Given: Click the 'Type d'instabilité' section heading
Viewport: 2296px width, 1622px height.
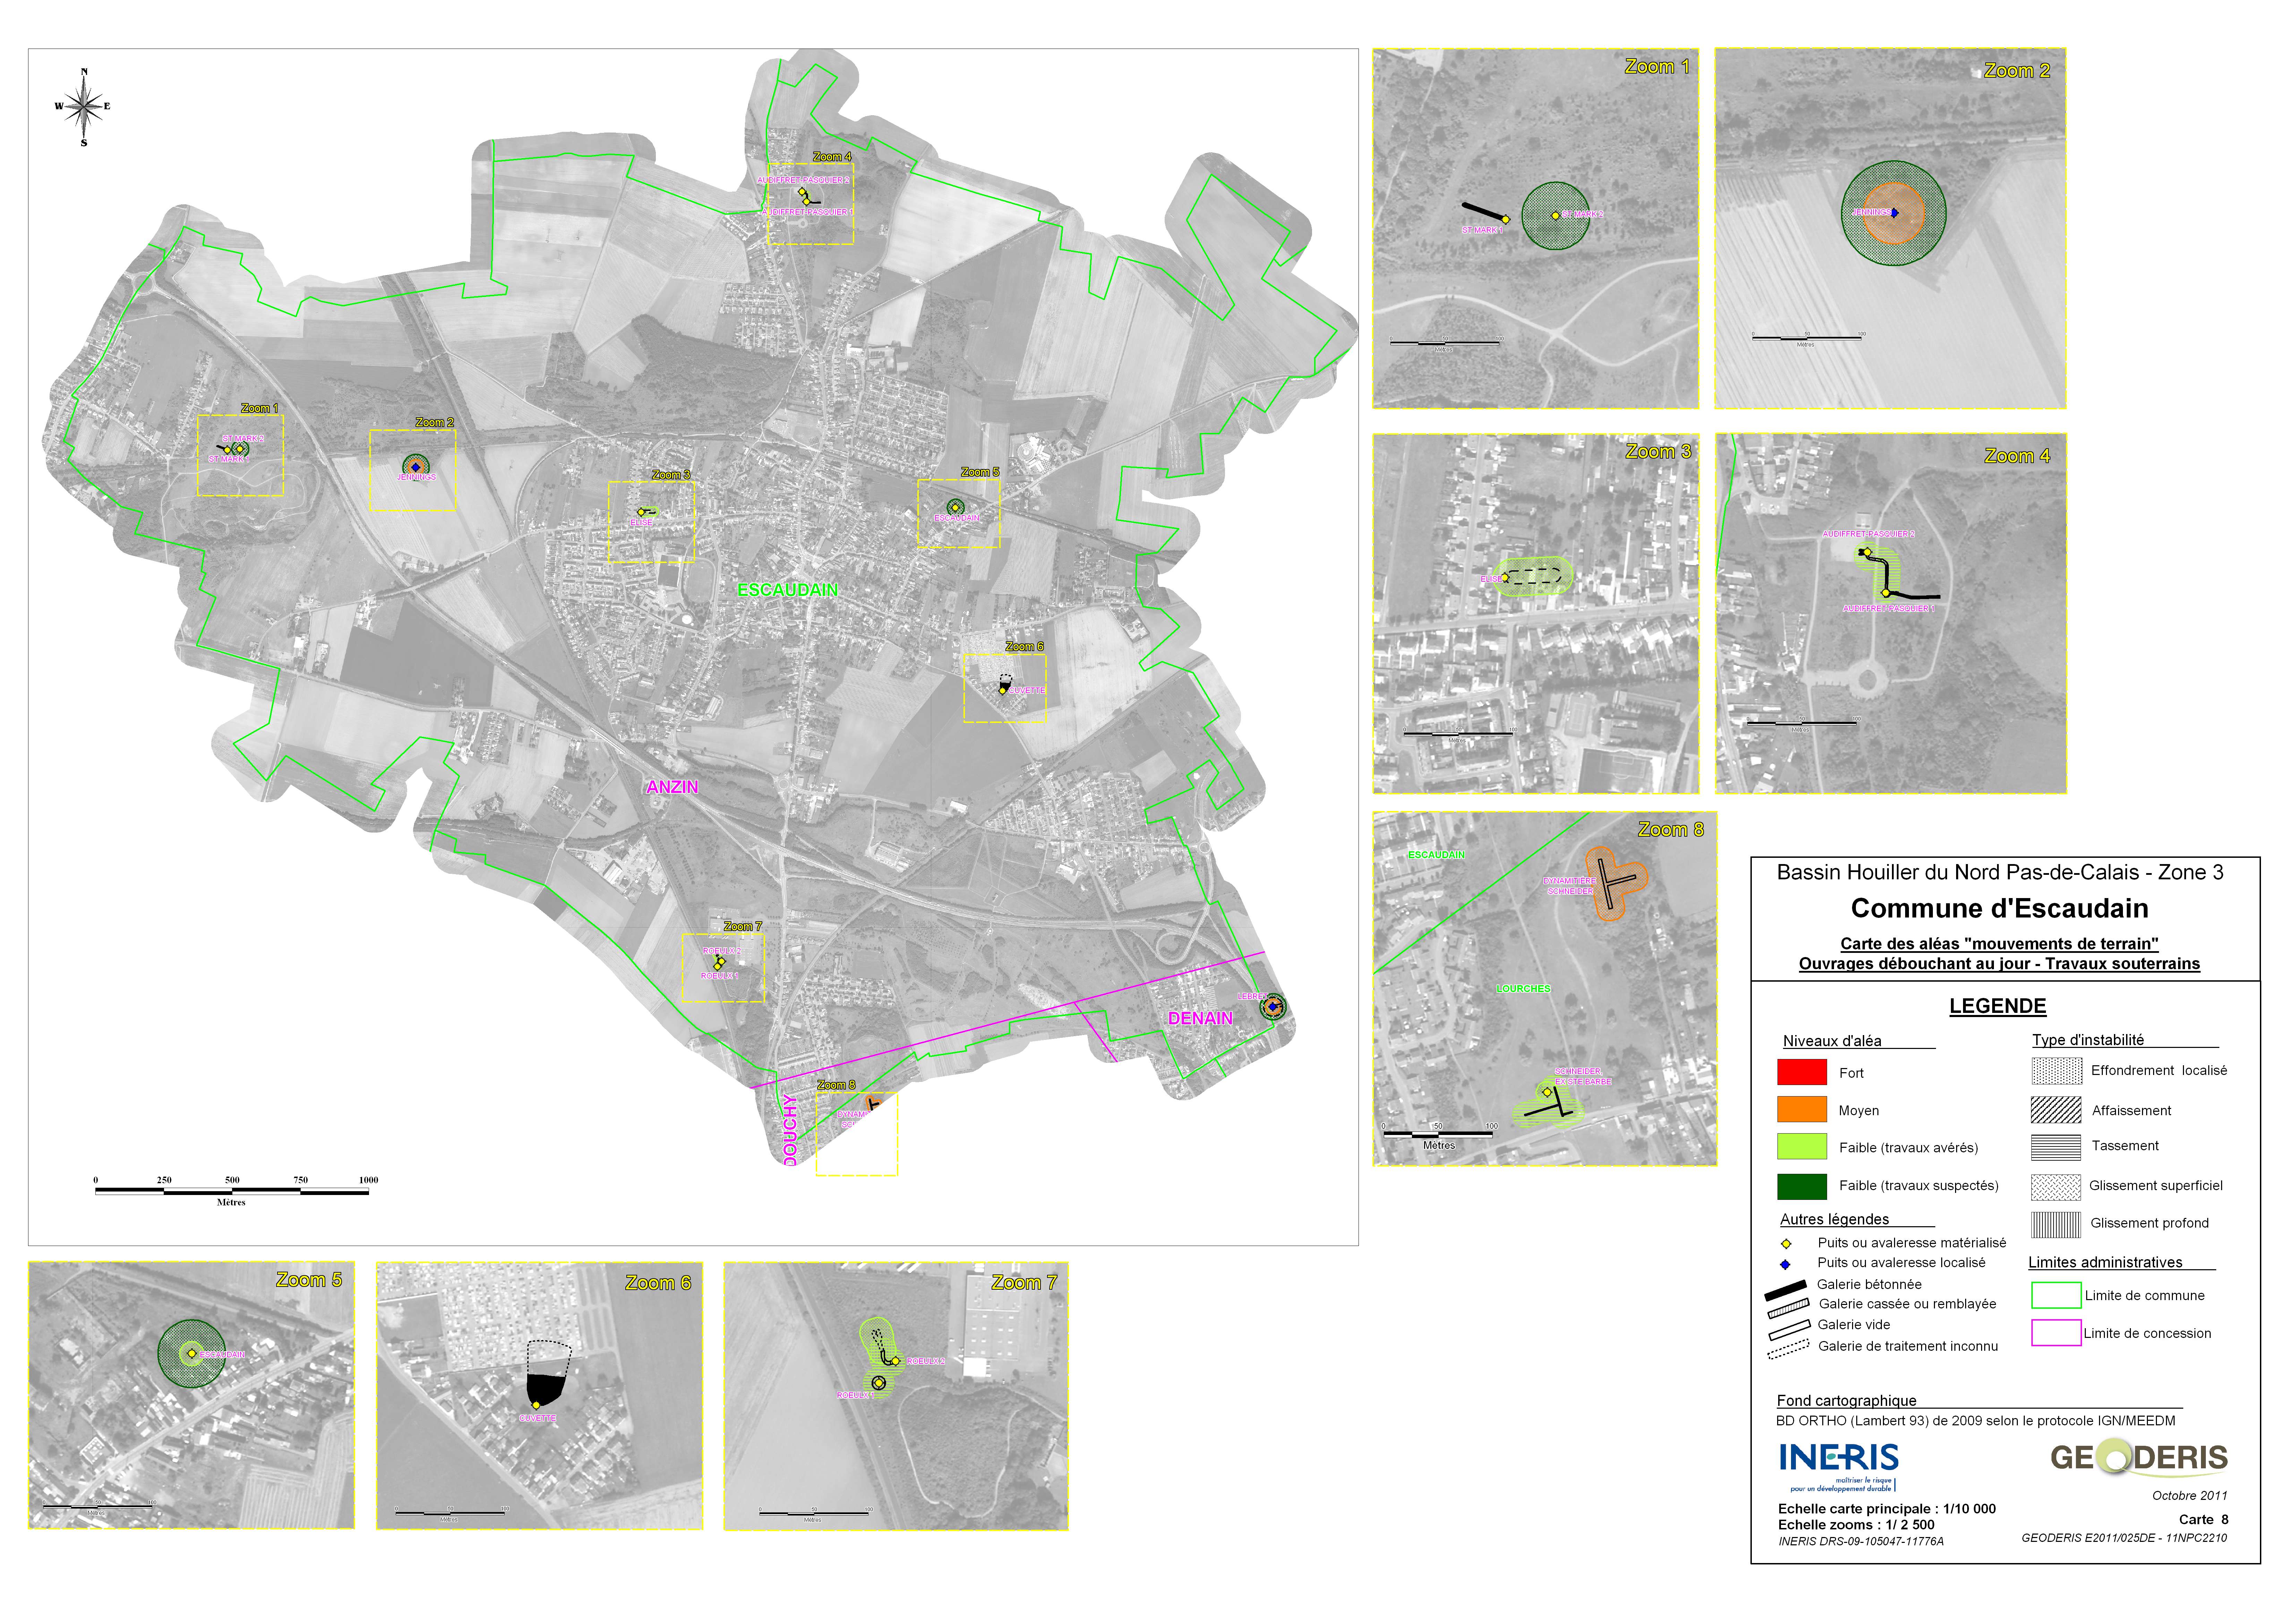Looking at the screenshot, I should click(x=2088, y=1040).
